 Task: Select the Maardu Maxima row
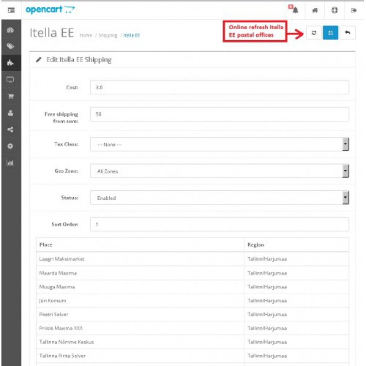192,273
